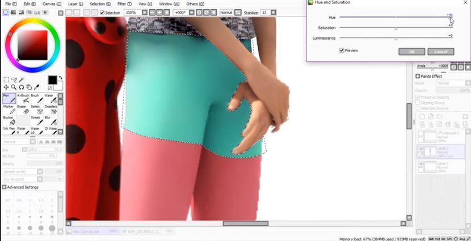Open the no texture dropdown
Screen dimensions: 471x241
coord(40,179)
